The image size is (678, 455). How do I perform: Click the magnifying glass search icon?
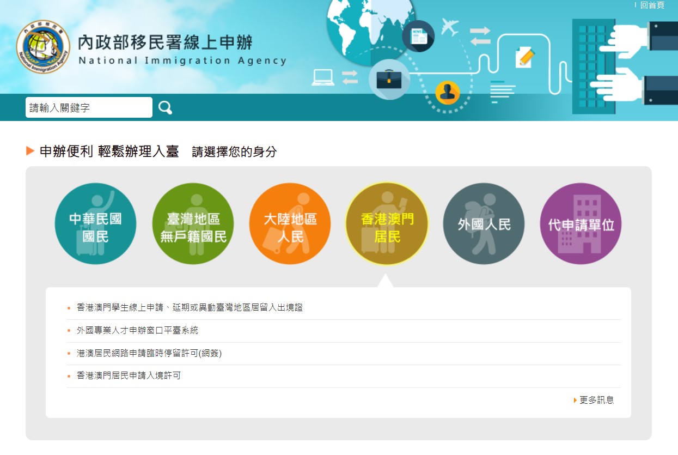coord(165,108)
